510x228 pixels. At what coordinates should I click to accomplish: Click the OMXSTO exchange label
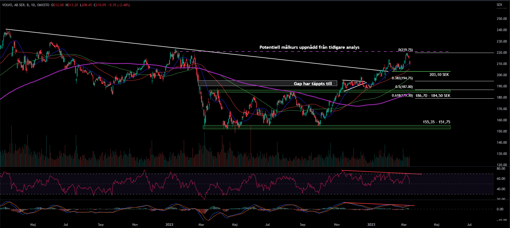coord(43,5)
